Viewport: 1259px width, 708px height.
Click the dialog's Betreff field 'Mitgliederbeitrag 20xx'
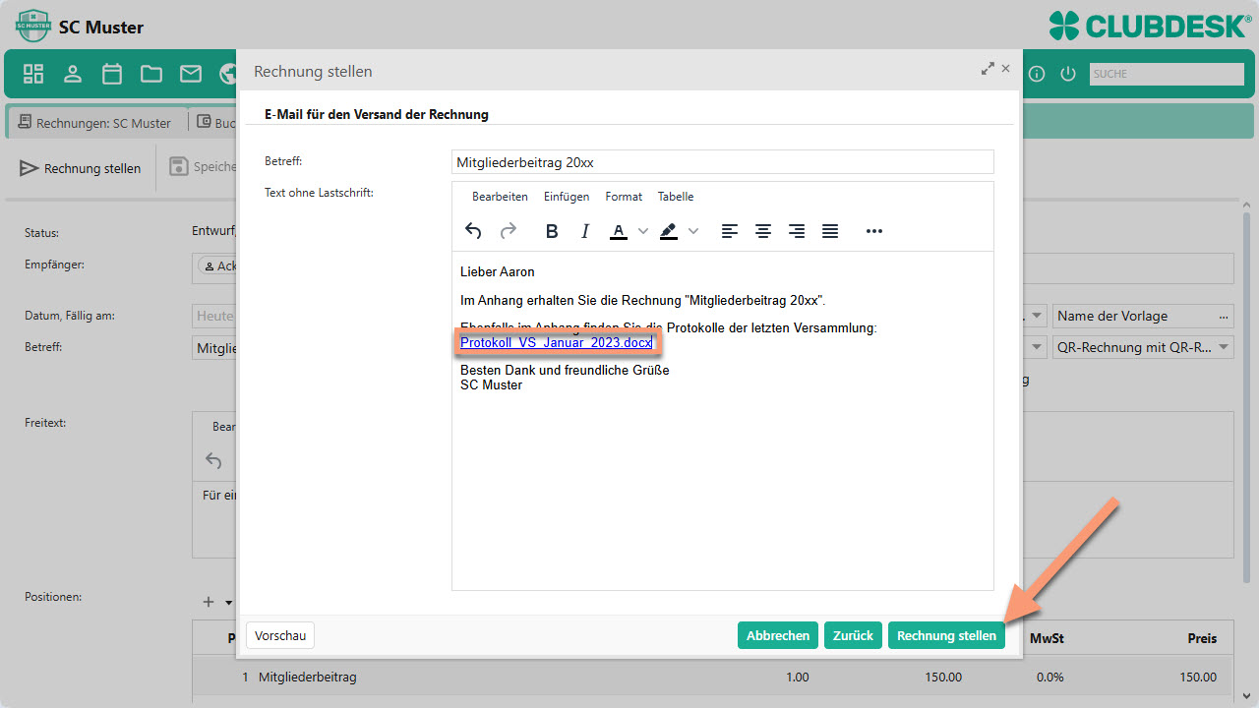coord(723,162)
